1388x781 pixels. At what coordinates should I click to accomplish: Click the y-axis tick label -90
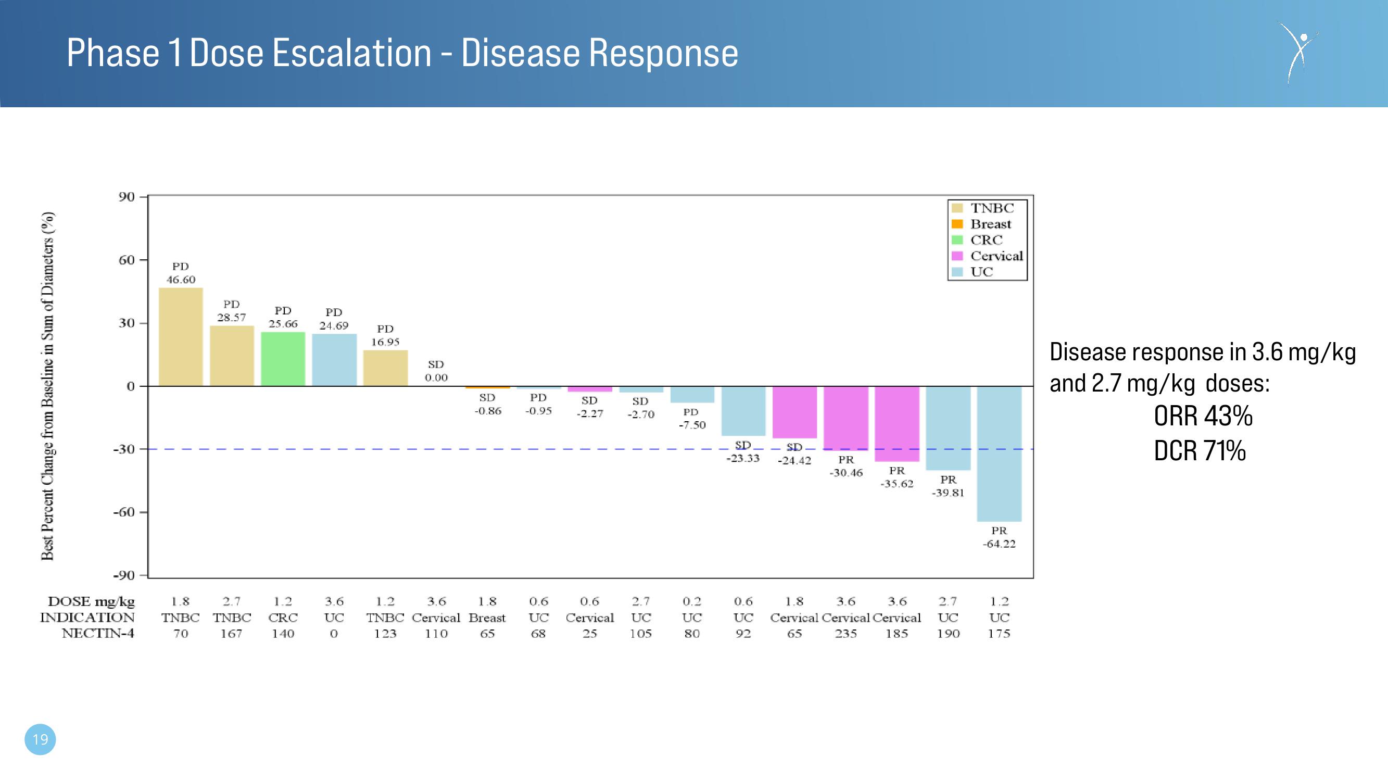pyautogui.click(x=124, y=575)
